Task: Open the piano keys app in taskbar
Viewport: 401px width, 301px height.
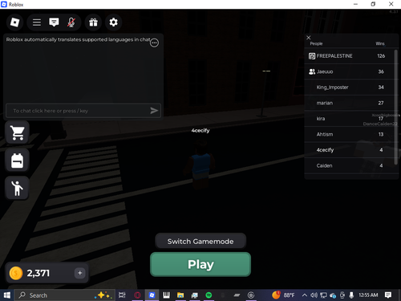Action: [166, 295]
